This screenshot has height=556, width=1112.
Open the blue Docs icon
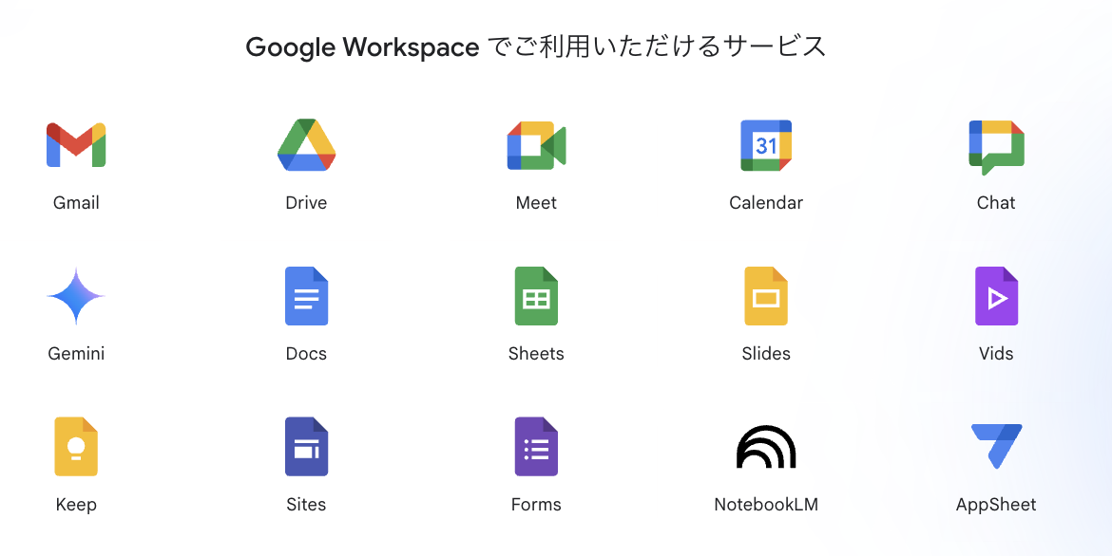click(x=306, y=296)
